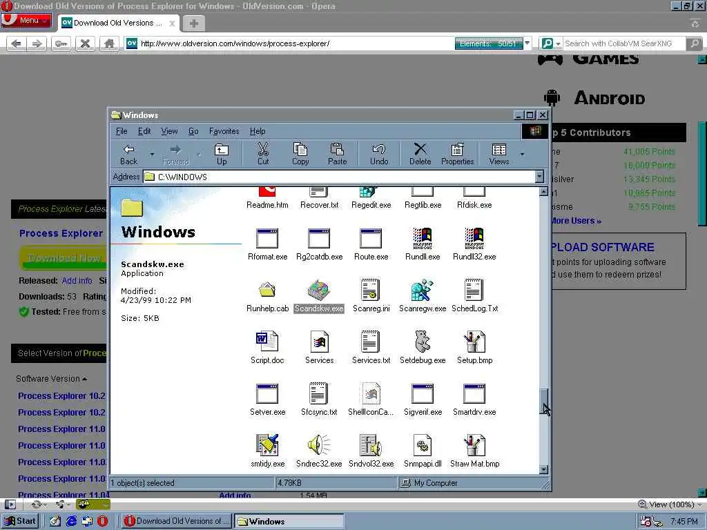Click Opera's new tab plus button
Image resolution: width=707 pixels, height=530 pixels.
194,23
